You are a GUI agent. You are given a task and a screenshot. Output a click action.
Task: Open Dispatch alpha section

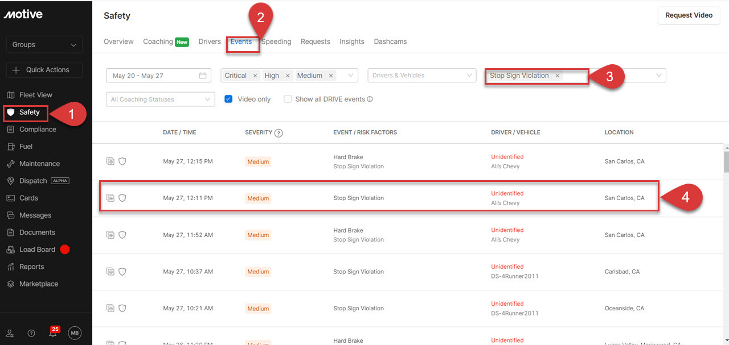point(38,181)
